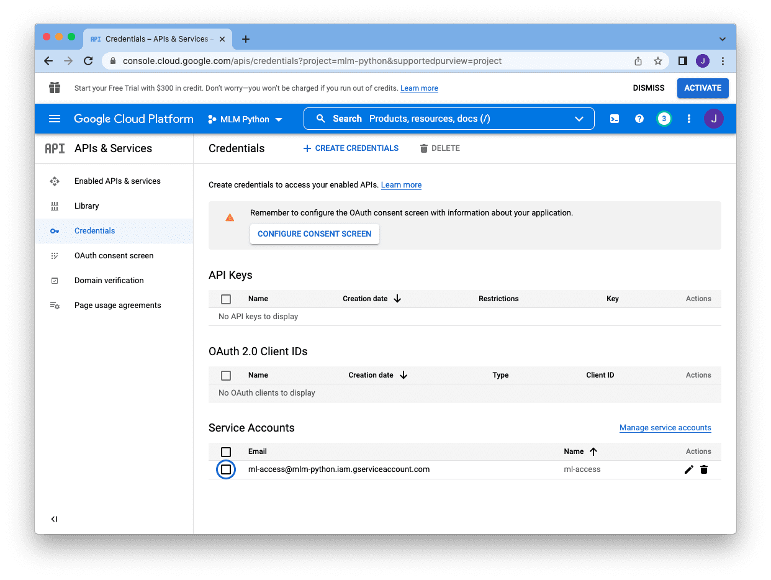The width and height of the screenshot is (771, 580).
Task: Open Manage service accounts link
Action: [x=665, y=428]
